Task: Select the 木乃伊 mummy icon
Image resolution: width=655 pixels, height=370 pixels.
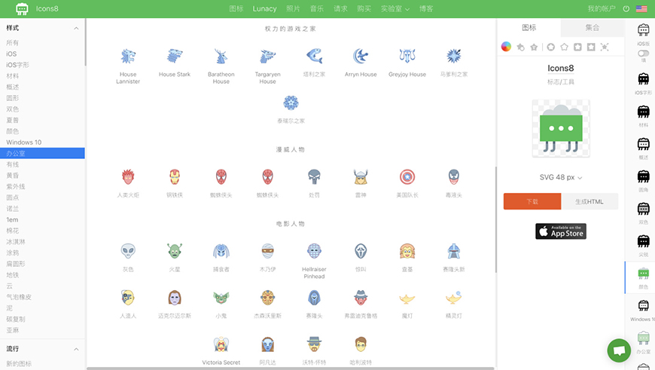Action: [x=267, y=251]
